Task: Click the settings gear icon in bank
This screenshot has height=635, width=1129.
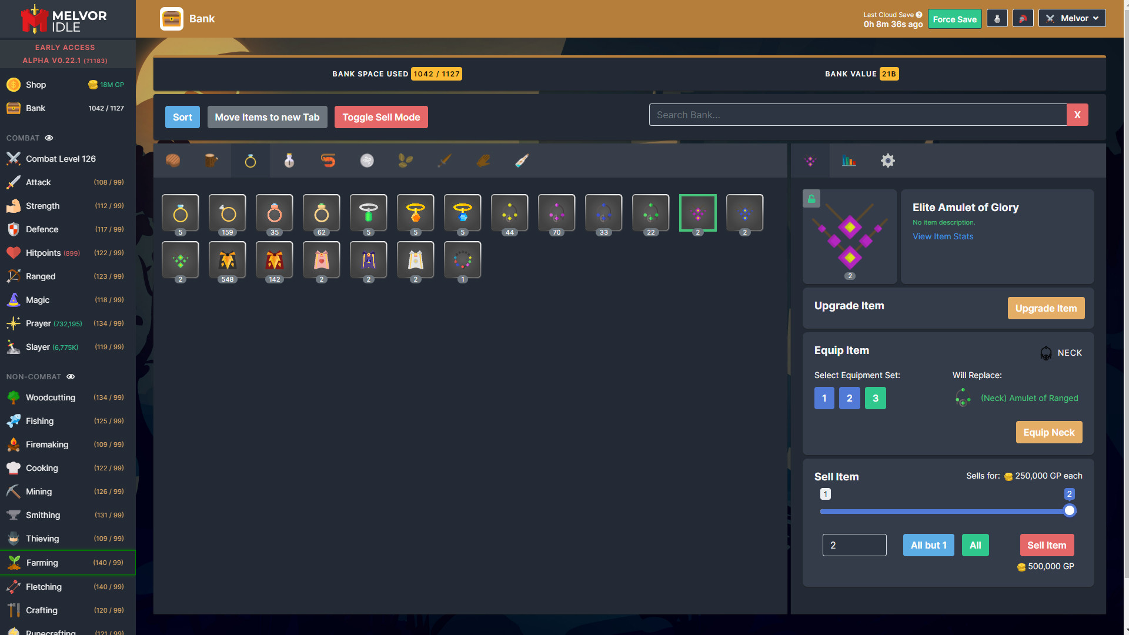Action: pos(888,161)
